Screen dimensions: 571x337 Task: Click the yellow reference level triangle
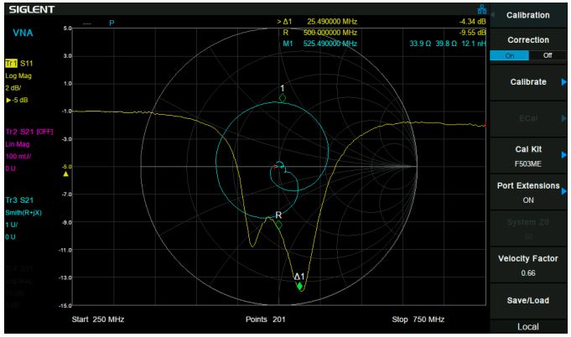65,174
